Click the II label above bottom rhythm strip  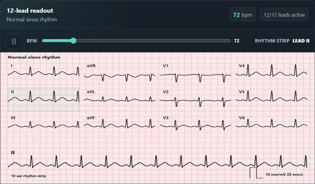[13, 152]
